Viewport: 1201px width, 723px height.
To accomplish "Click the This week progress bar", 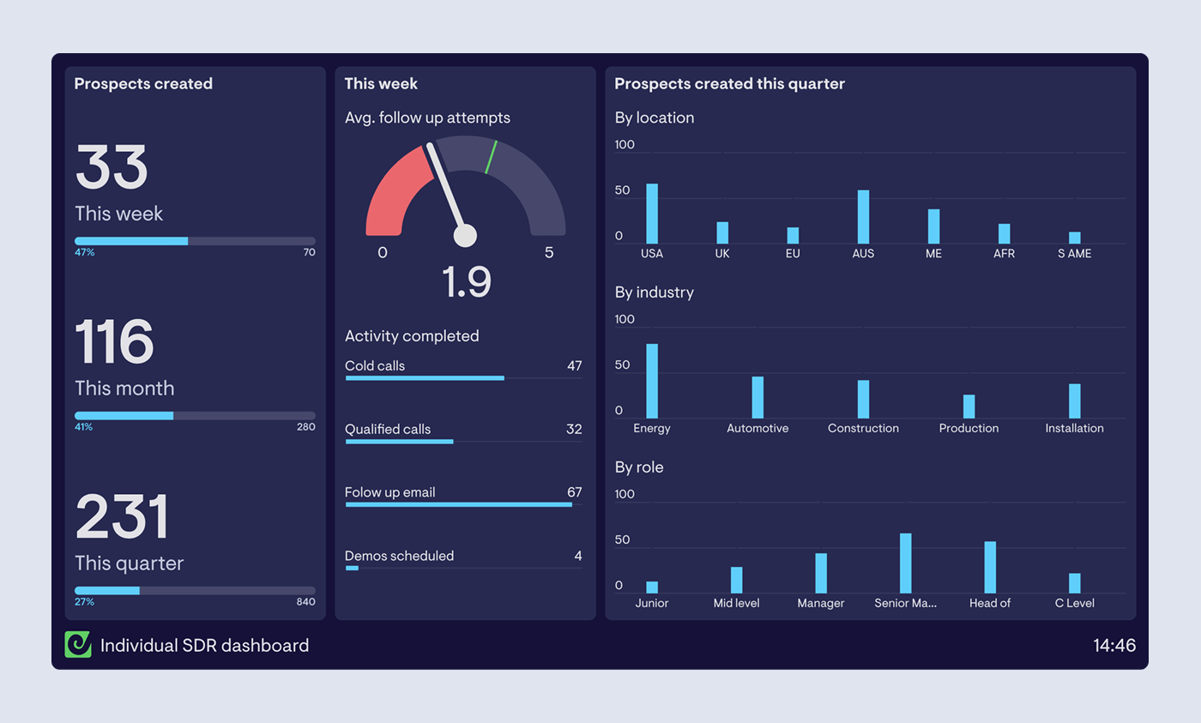I will pos(195,241).
